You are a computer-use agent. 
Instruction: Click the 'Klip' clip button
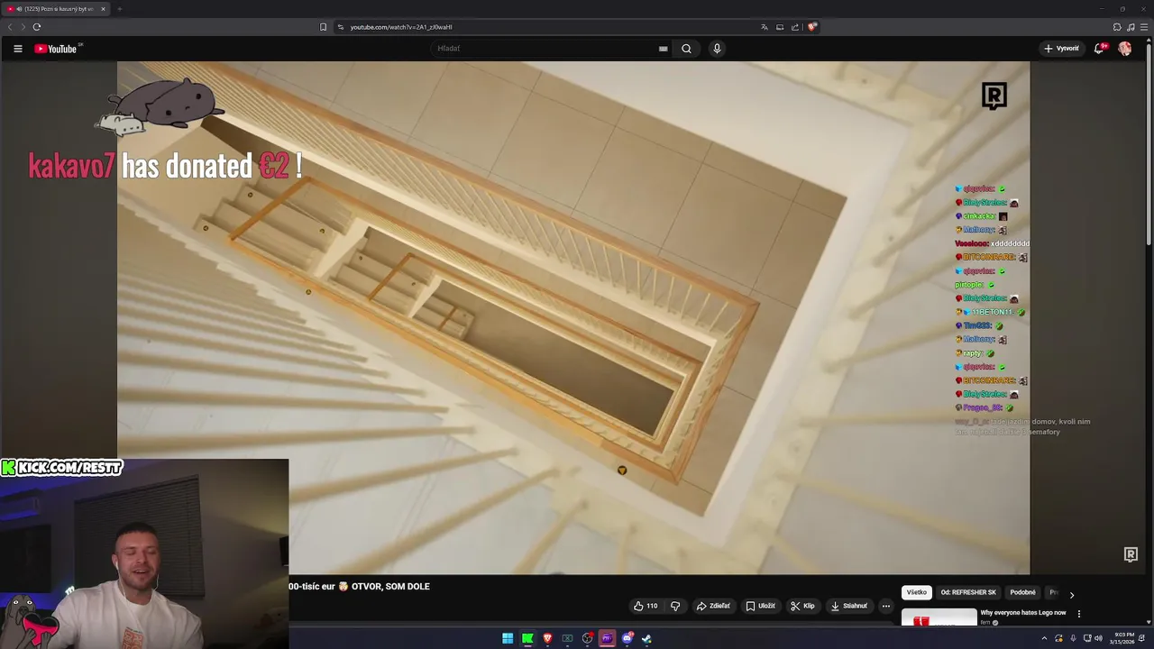click(802, 606)
